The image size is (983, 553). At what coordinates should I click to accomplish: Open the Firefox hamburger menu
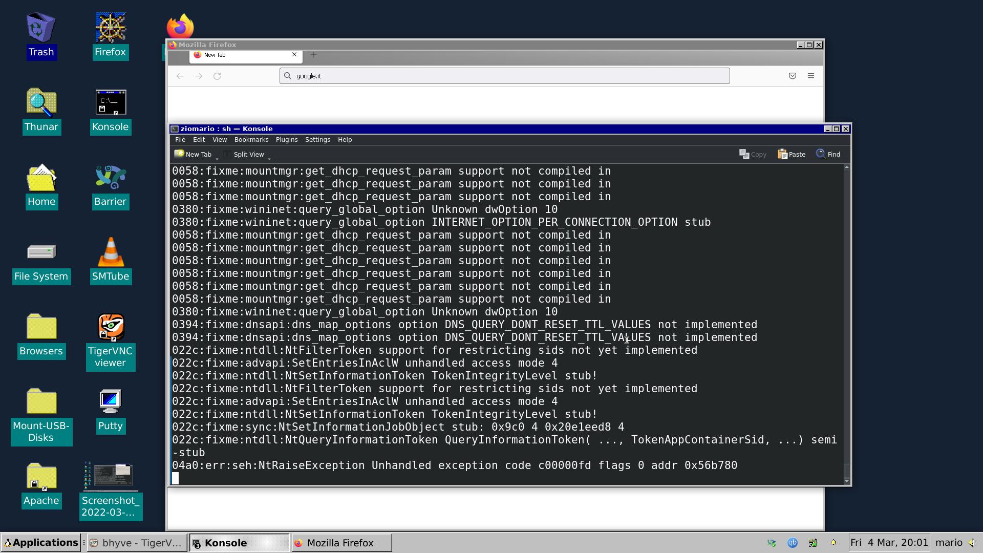tap(810, 76)
